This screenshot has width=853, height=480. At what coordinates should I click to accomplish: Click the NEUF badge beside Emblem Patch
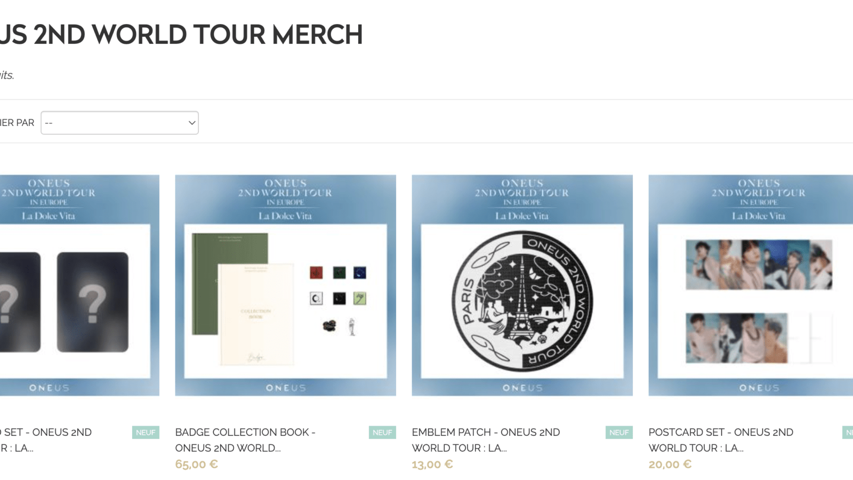pyautogui.click(x=619, y=433)
